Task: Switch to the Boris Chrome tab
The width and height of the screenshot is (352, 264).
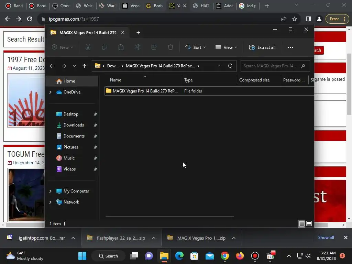Action: (x=154, y=6)
